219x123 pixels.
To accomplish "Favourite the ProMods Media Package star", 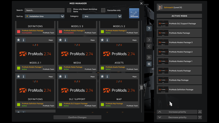I will click(x=60, y=40).
